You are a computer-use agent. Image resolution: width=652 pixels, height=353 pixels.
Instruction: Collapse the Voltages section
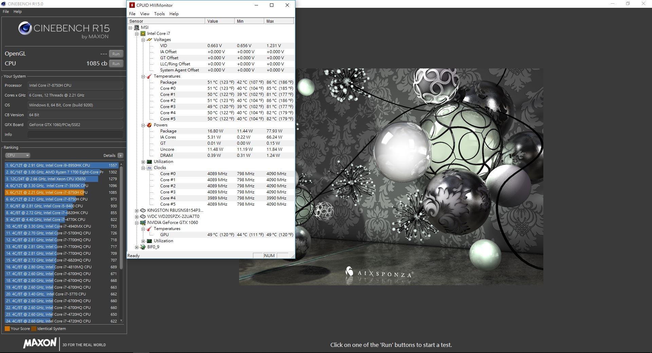point(143,40)
